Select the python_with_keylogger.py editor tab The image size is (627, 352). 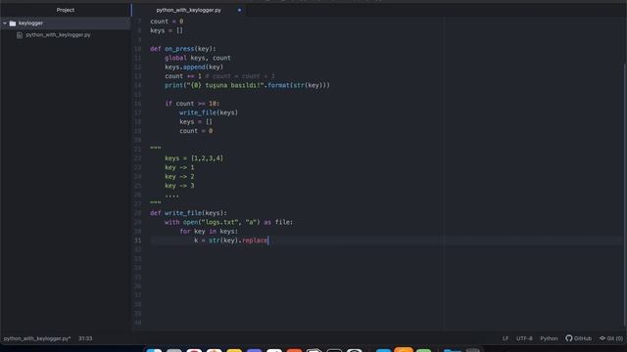pyautogui.click(x=188, y=10)
